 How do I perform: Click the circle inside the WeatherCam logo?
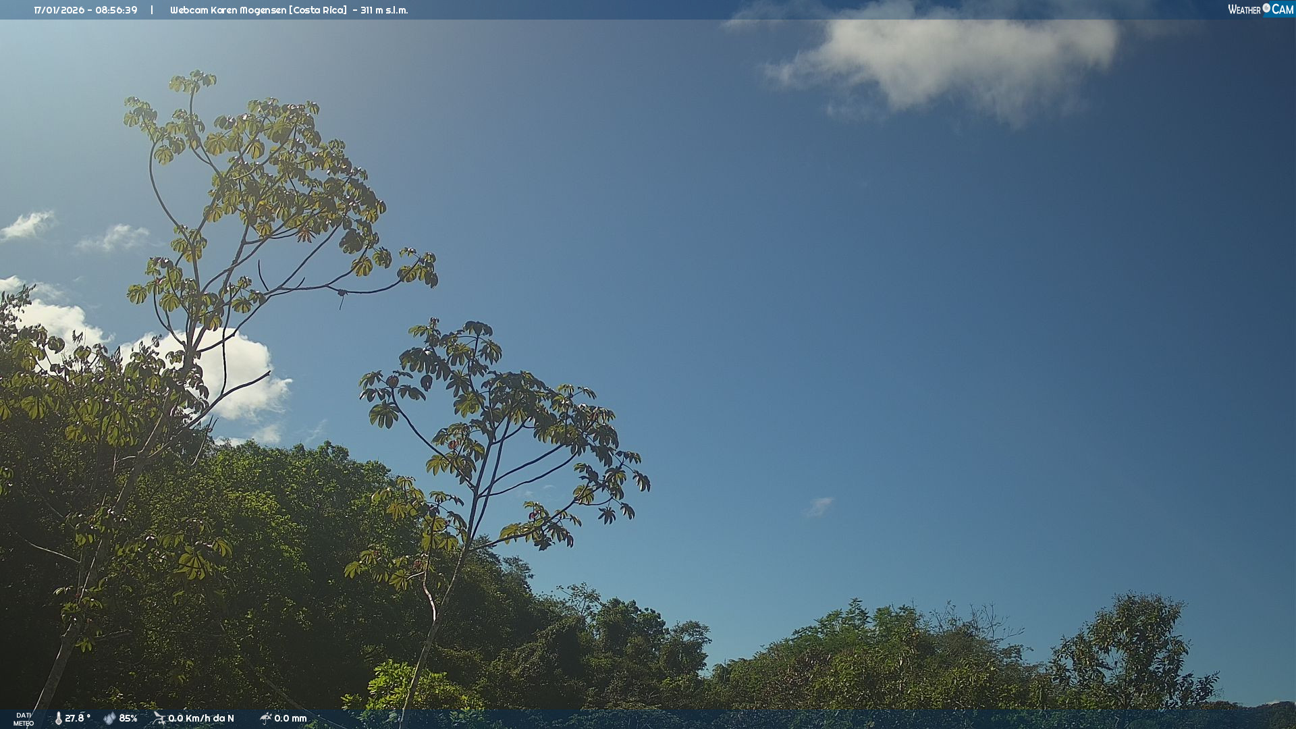tap(1266, 8)
